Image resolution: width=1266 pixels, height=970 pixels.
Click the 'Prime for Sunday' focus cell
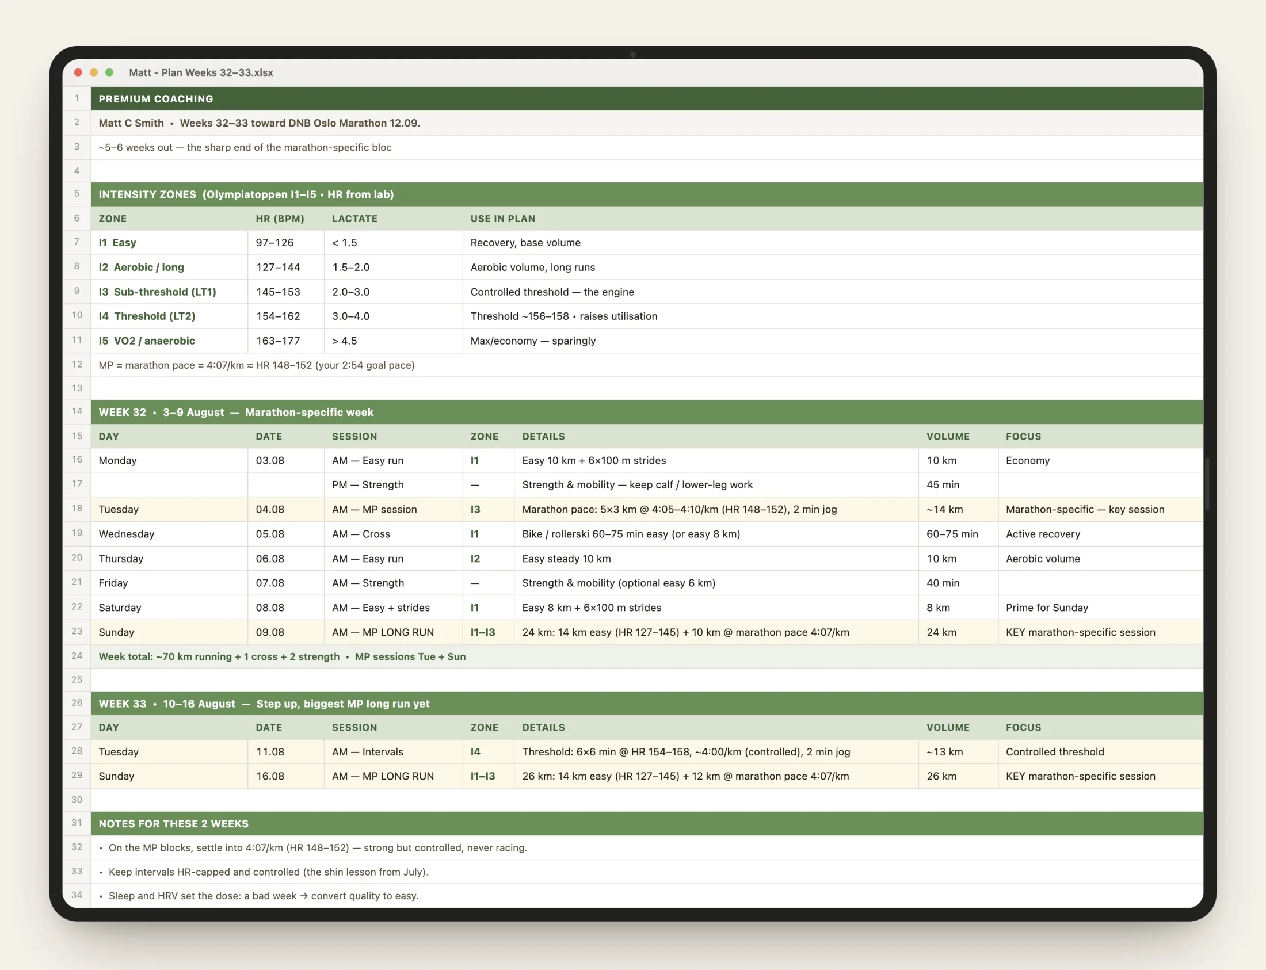point(1101,608)
